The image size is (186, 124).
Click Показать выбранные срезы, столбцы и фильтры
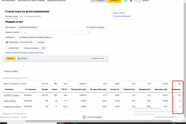[x=24, y=52]
